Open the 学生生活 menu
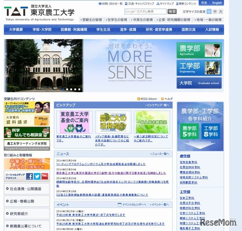 [103, 30]
